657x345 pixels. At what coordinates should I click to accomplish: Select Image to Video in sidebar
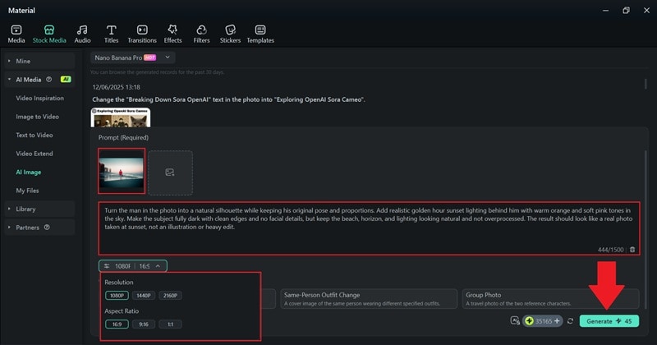pos(37,117)
